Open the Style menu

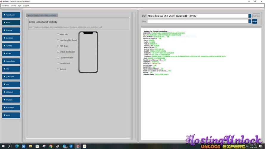(x=19, y=6)
